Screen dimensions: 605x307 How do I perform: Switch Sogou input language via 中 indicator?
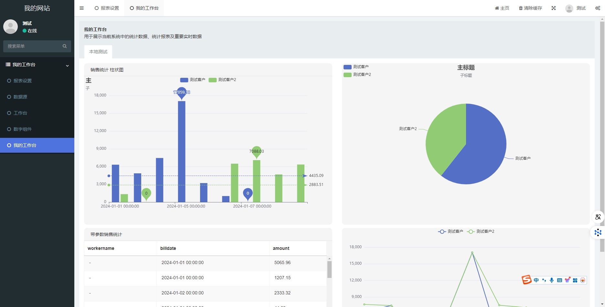pos(536,280)
